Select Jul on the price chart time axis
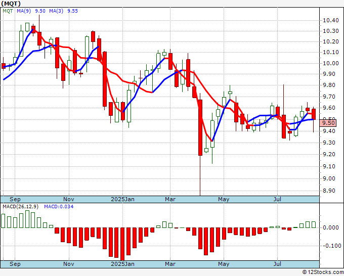This screenshot has width=344, height=276. pos(277,199)
